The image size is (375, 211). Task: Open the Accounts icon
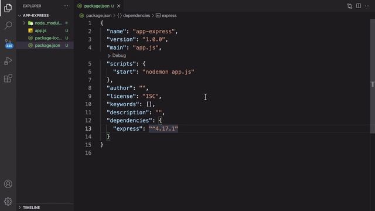click(8, 183)
